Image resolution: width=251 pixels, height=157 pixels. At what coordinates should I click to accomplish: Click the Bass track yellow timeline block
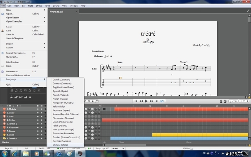click(200, 135)
